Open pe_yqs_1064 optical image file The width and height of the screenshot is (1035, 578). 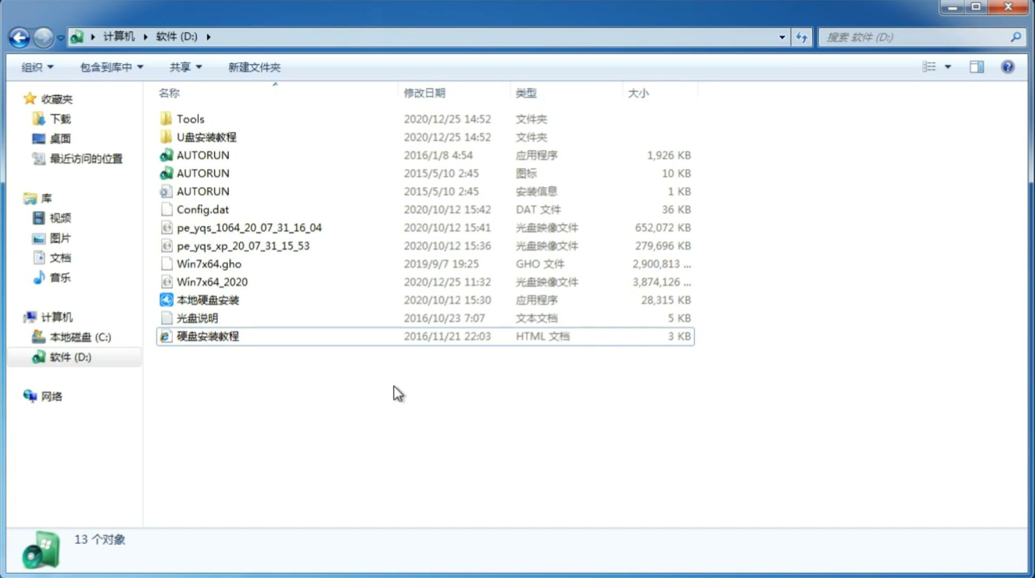pyautogui.click(x=249, y=227)
